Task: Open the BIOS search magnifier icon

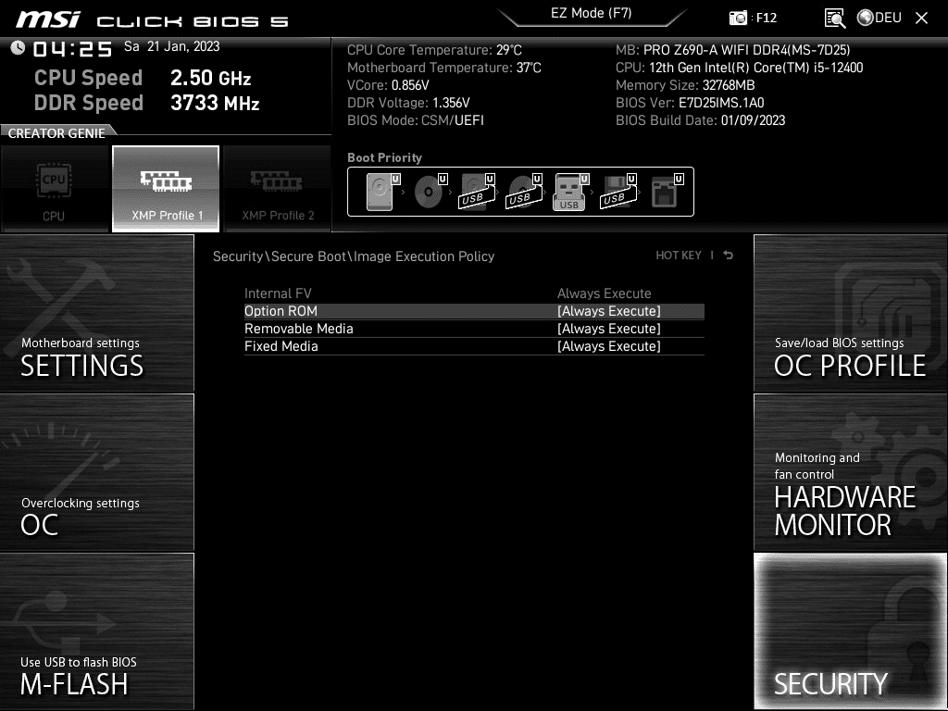Action: tap(835, 19)
